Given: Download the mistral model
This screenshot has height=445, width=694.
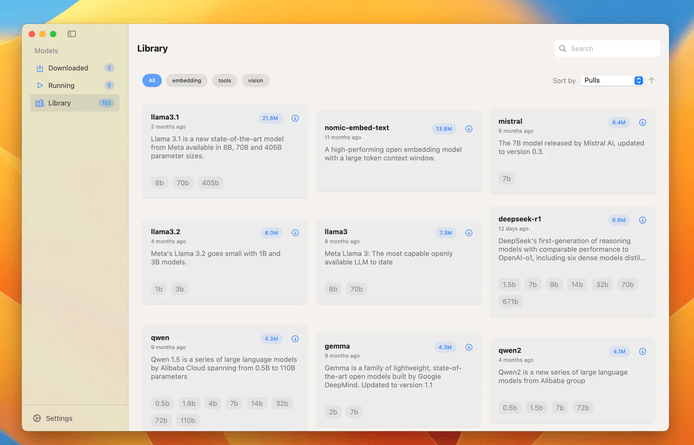Looking at the screenshot, I should click(x=643, y=122).
